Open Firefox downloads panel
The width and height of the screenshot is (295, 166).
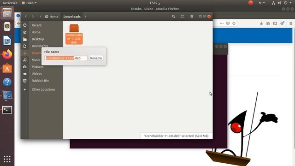pos(261,24)
